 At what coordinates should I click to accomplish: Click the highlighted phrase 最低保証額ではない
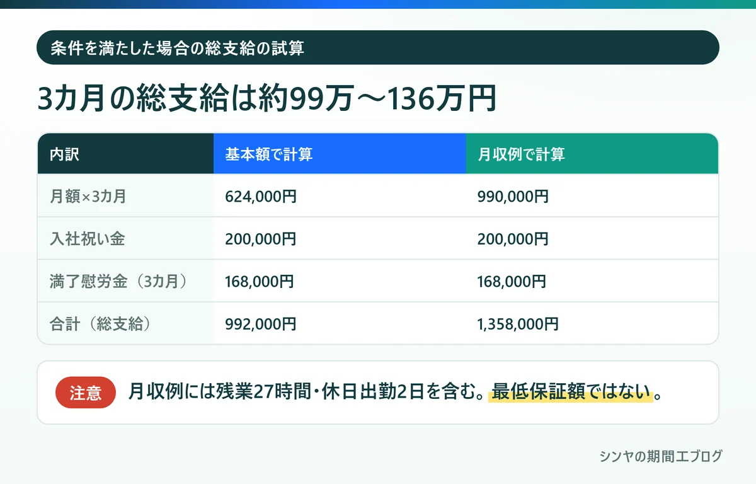(x=571, y=393)
